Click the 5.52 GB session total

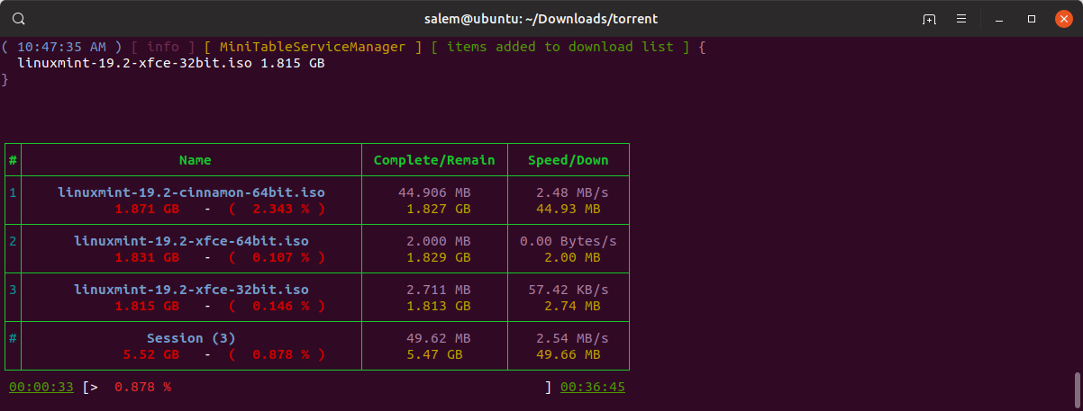[150, 354]
